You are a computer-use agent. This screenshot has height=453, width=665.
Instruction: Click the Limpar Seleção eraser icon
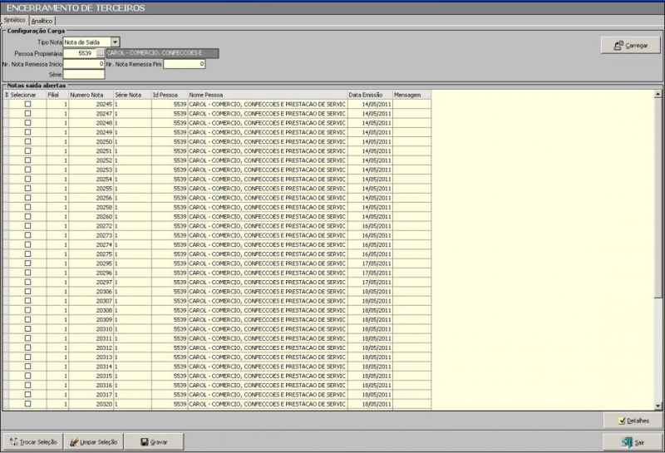click(75, 442)
